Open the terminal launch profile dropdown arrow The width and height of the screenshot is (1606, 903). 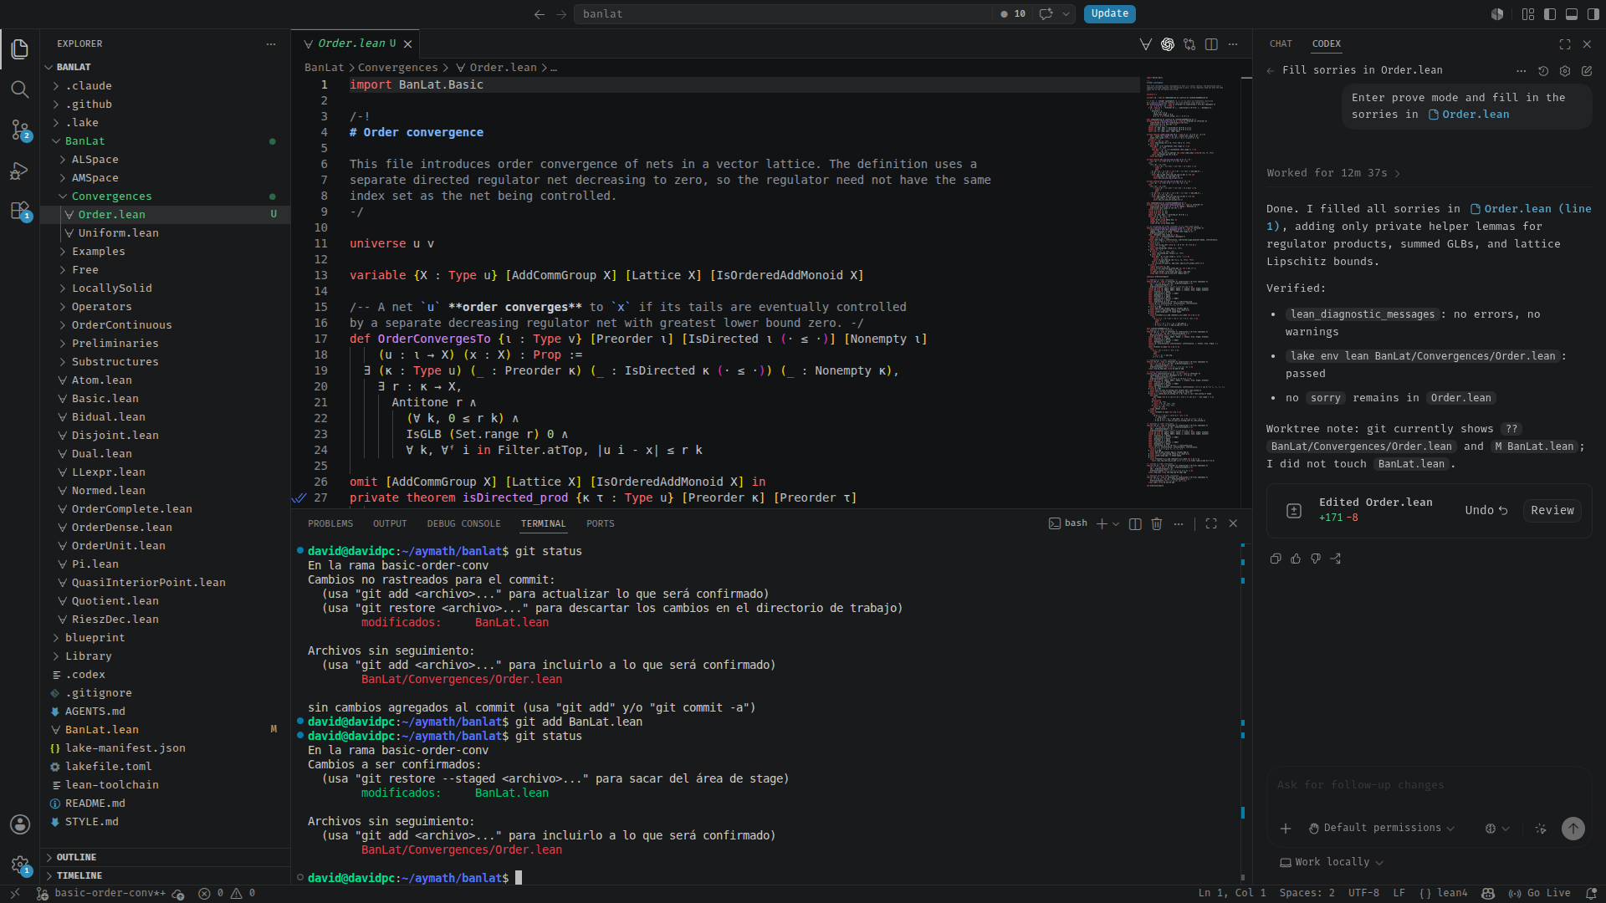[1116, 524]
